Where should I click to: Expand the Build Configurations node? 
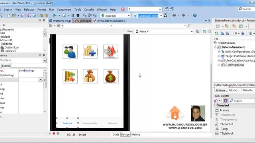[x=219, y=52]
